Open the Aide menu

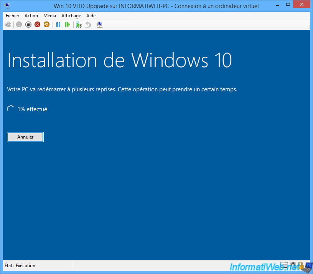(91, 16)
